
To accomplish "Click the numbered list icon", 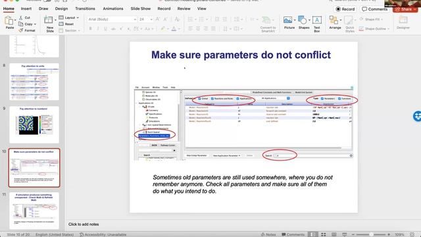I will [201, 19].
